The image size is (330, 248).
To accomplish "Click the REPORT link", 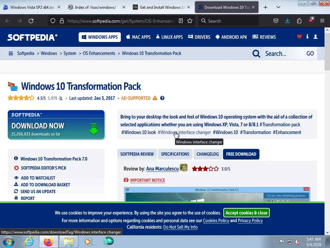I will pyautogui.click(x=28, y=198).
